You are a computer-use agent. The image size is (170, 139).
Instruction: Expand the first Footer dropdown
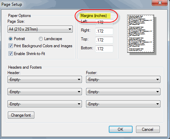click(x=123, y=80)
